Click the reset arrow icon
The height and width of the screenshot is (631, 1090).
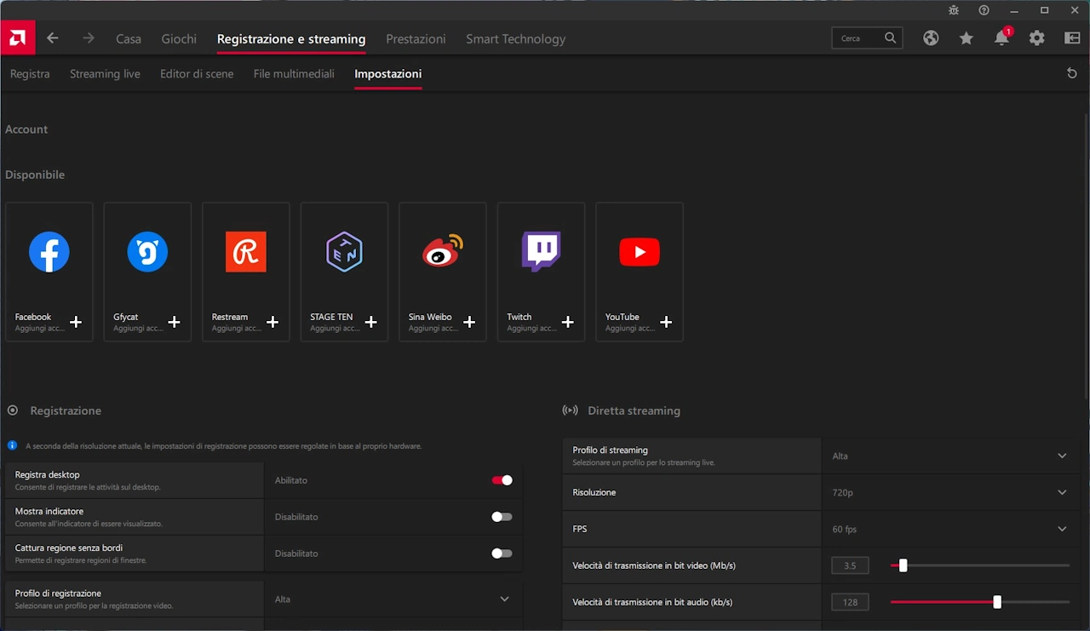(1072, 73)
